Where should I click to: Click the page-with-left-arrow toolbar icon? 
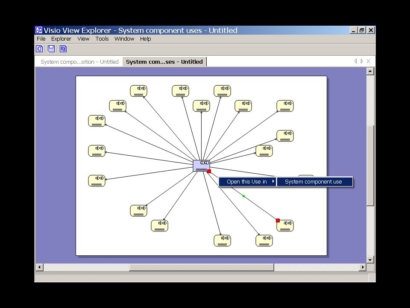pyautogui.click(x=39, y=49)
